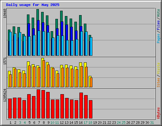The image size is (162, 126).
Task: Click day 25 on the date axis
Action: (x=123, y=123)
